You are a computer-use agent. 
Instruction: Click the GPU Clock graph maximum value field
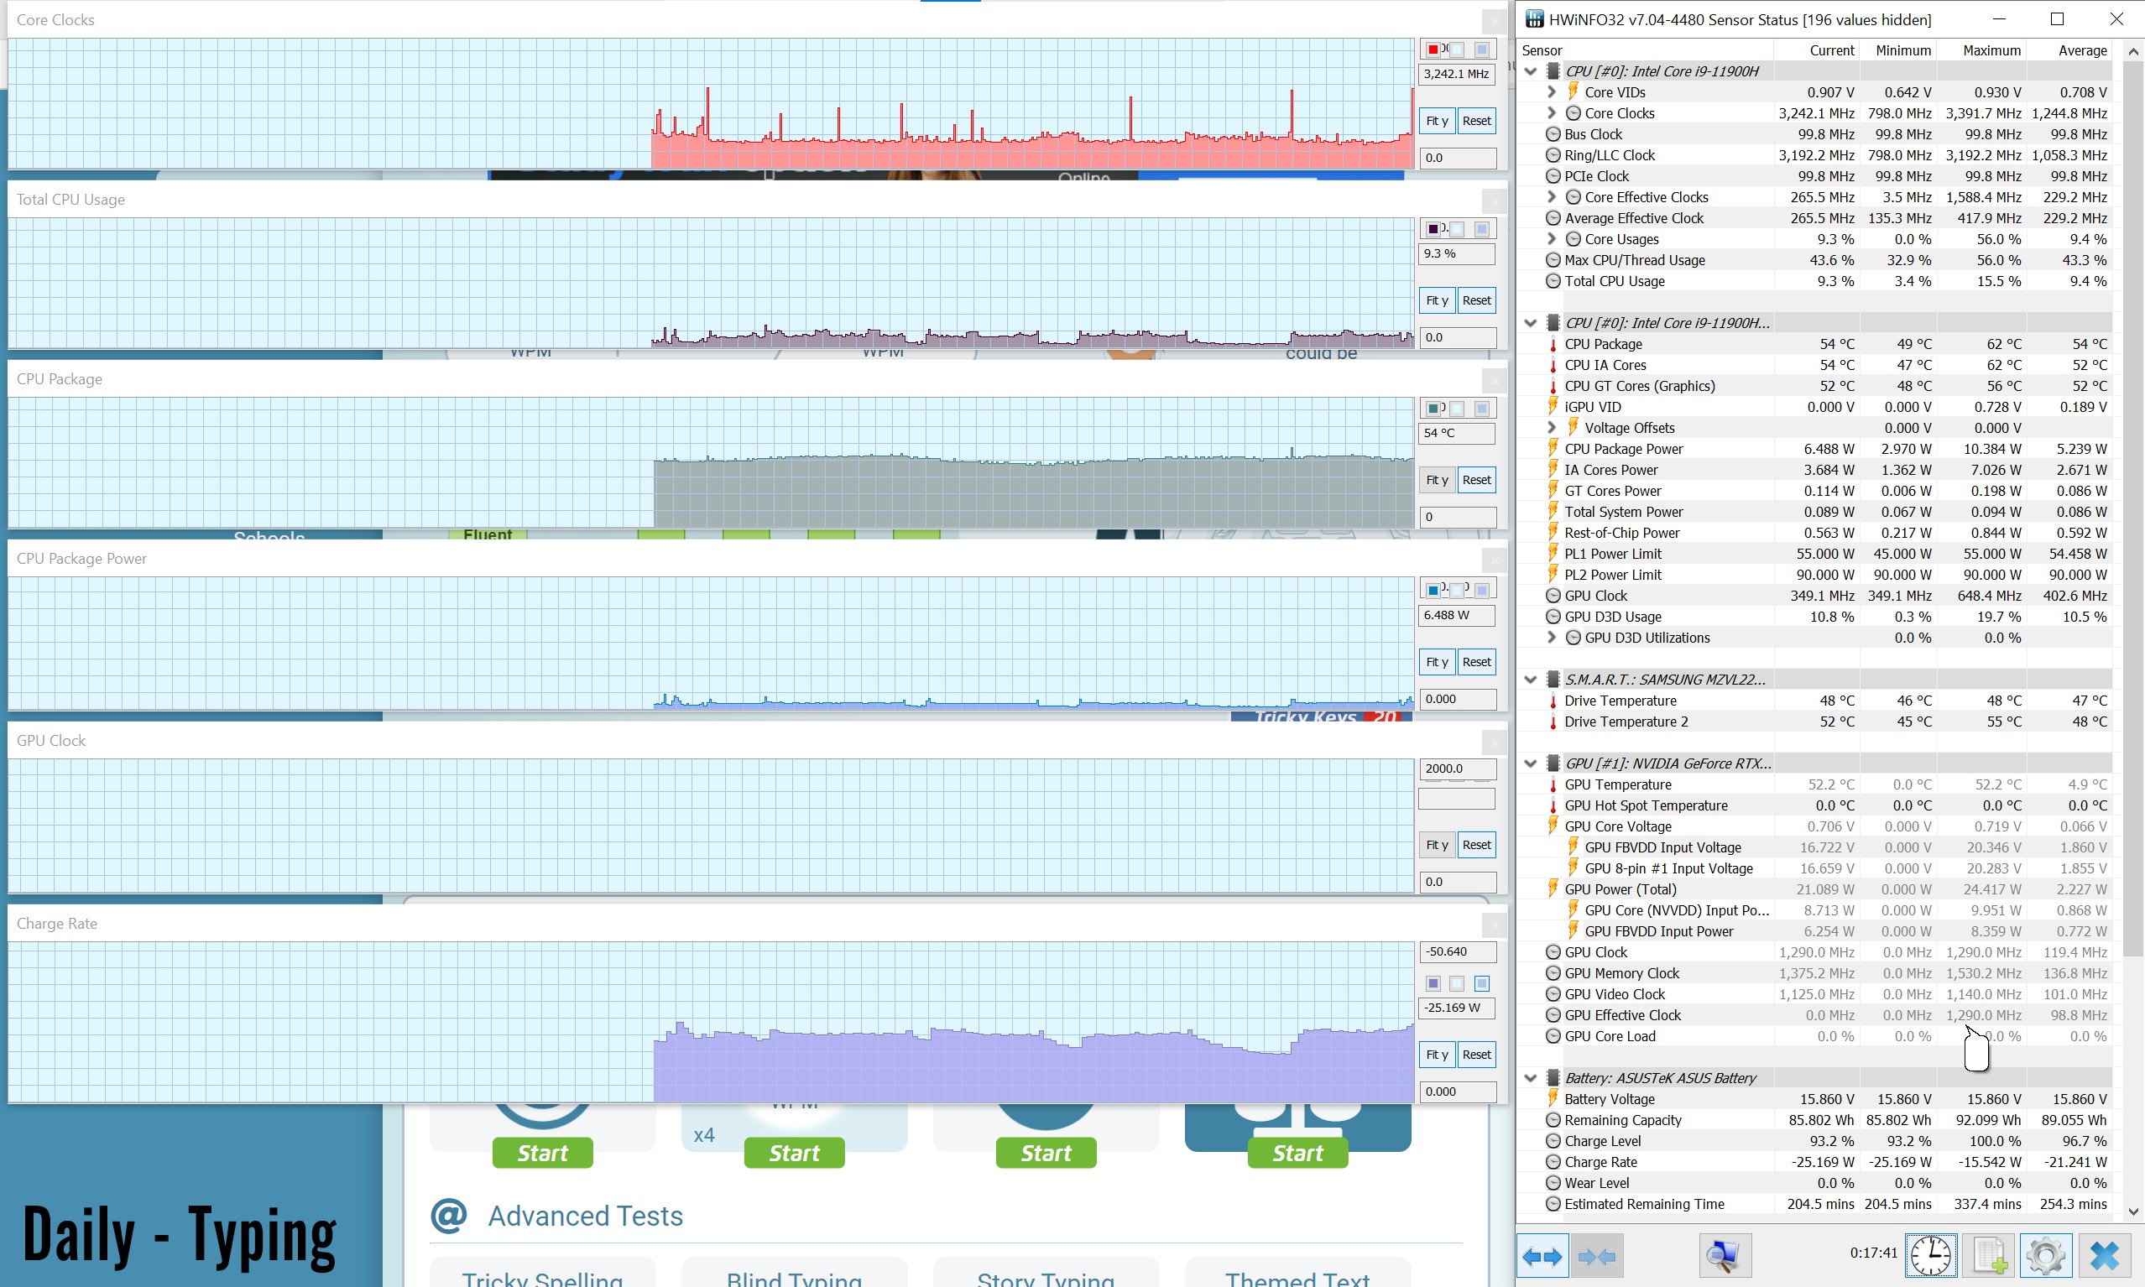pos(1457,769)
